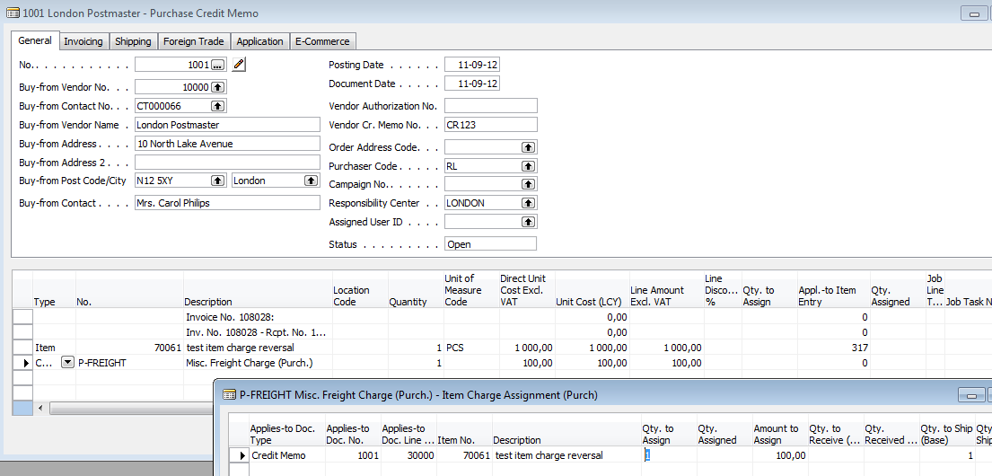Click the Vendor Cr. Memo No. field
Viewport: 992px width, 476px height.
click(x=490, y=125)
